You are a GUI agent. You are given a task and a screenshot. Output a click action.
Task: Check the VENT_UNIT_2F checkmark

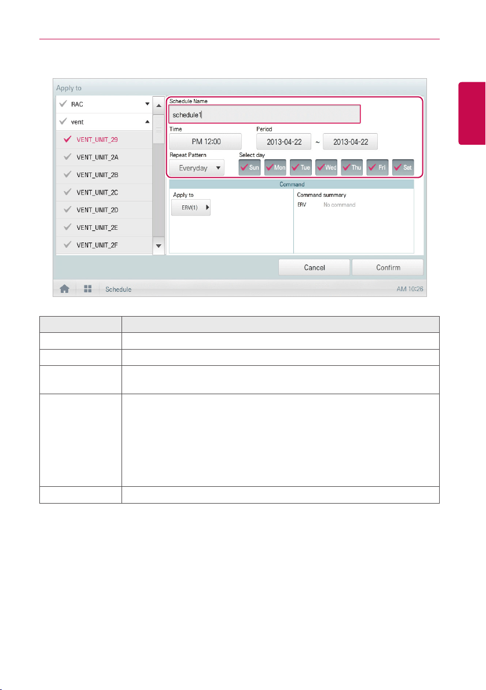tap(67, 245)
